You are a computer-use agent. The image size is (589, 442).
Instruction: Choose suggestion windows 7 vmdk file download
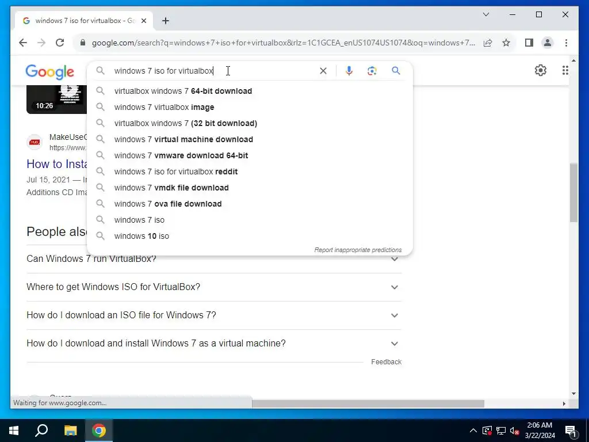250,188
